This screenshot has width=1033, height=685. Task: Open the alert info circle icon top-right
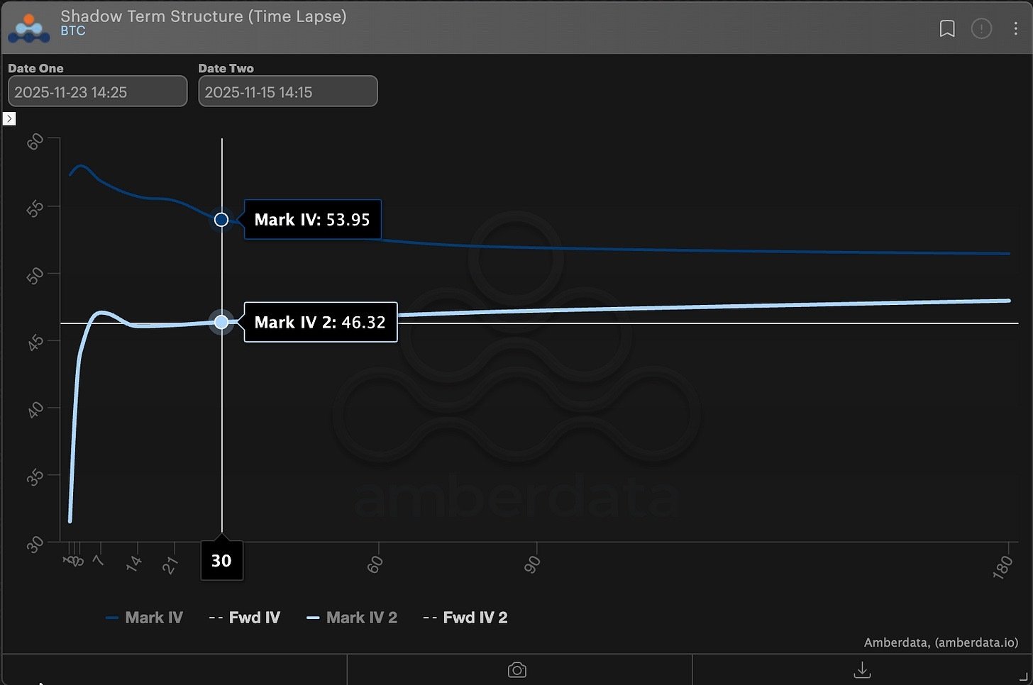981,28
